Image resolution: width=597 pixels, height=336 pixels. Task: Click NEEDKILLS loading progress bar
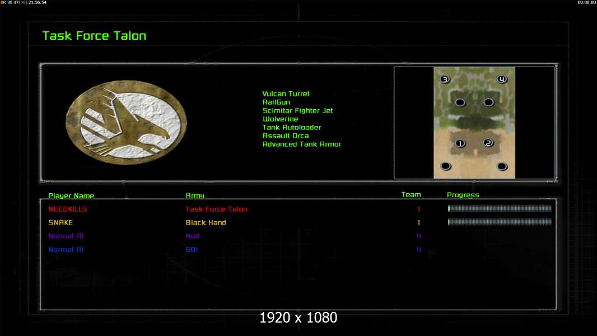[x=500, y=208]
